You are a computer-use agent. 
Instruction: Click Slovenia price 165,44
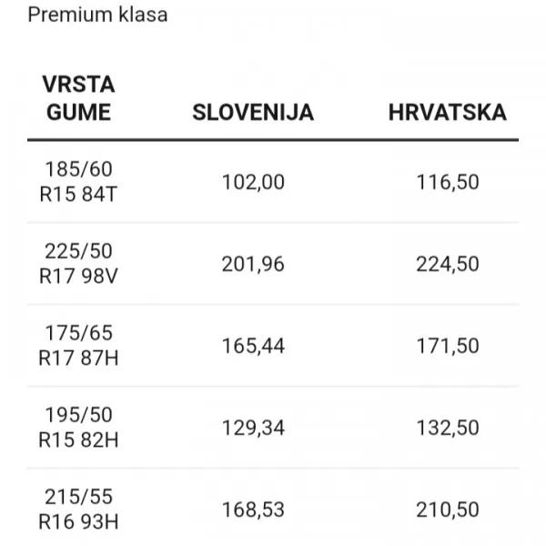point(253,346)
